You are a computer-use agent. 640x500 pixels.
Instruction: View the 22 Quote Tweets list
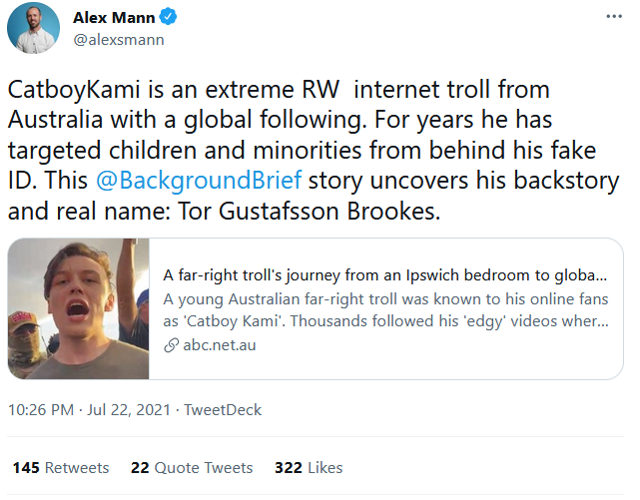(192, 467)
